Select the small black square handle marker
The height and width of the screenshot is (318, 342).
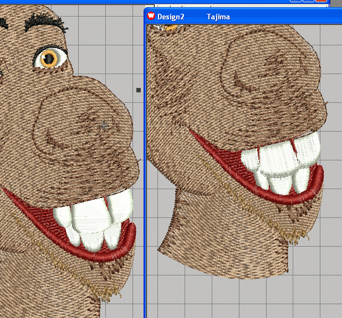pyautogui.click(x=139, y=90)
